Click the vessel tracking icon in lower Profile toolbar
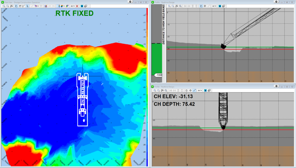This screenshot has height=168, width=296. pos(187,90)
